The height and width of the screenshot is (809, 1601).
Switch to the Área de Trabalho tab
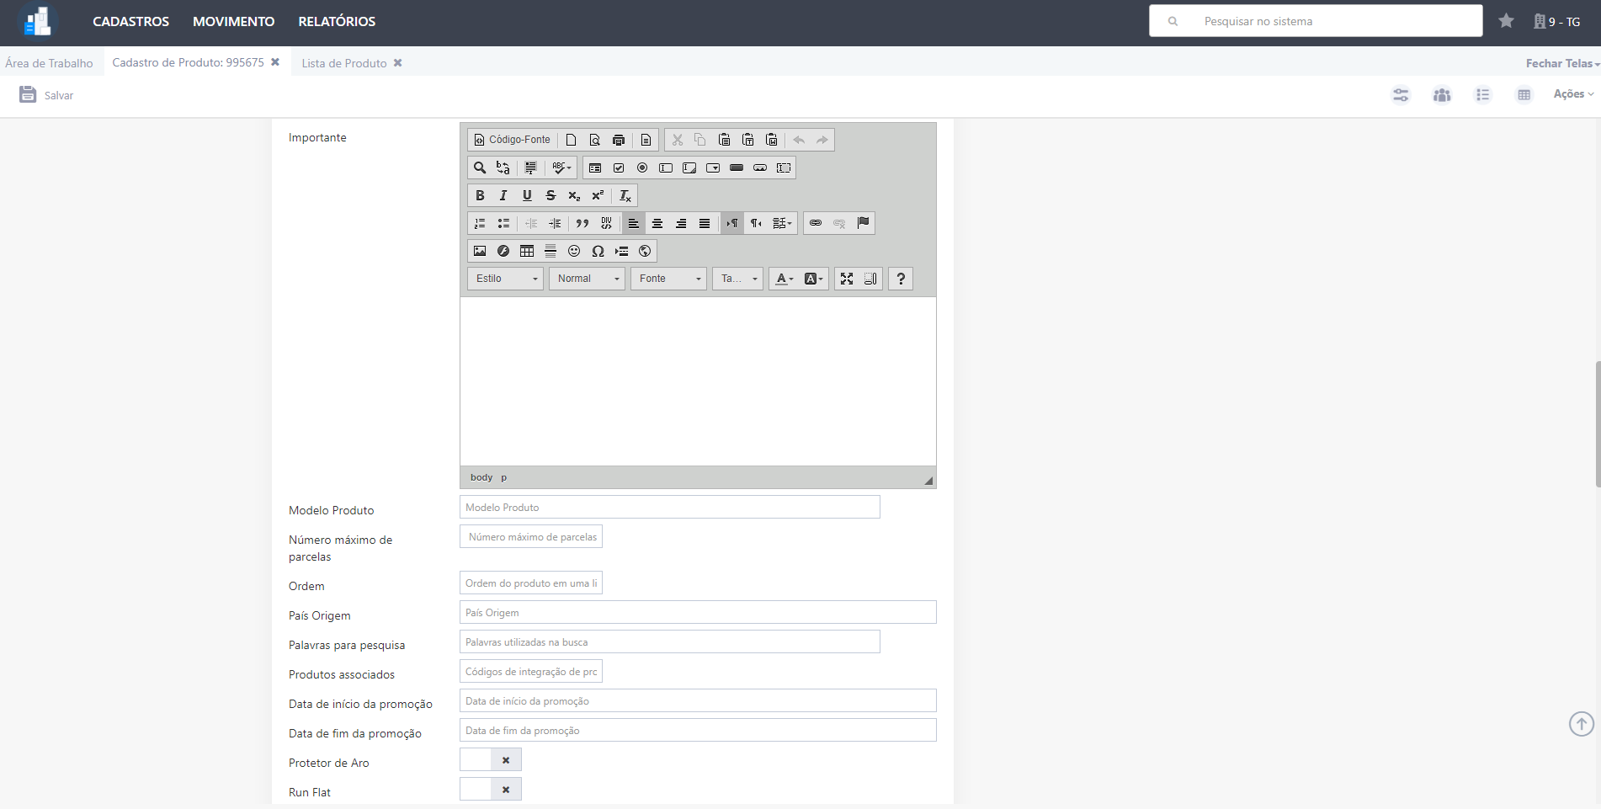click(x=49, y=63)
